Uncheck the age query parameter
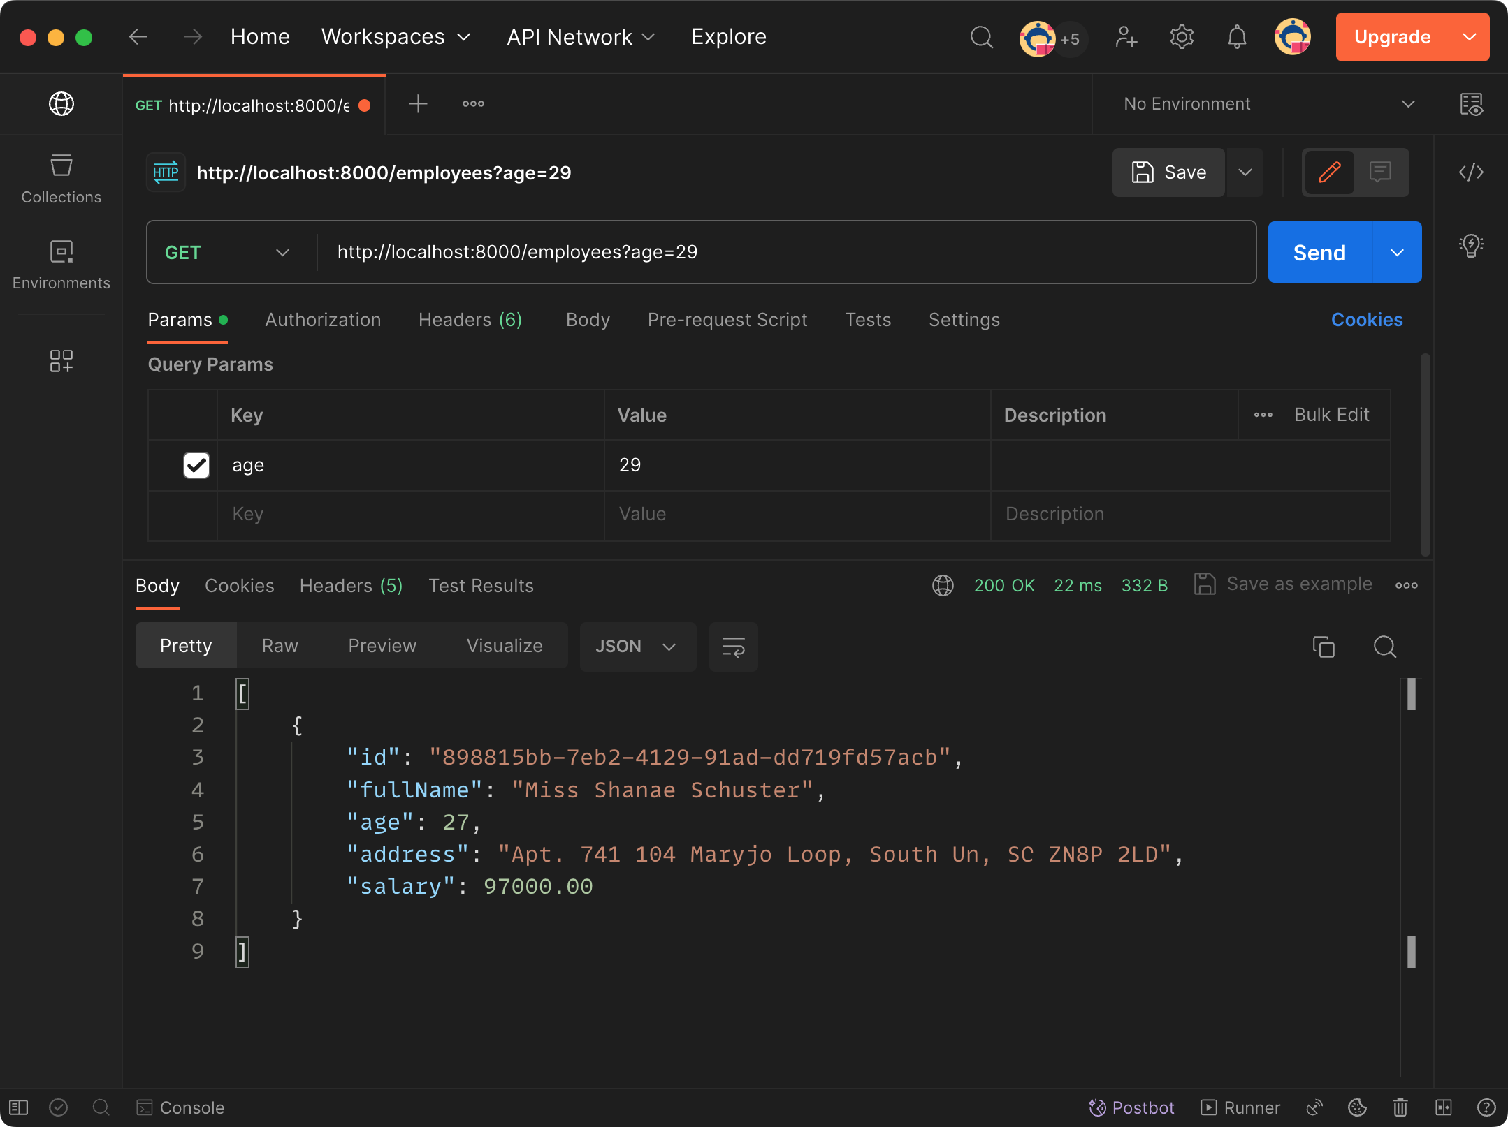The height and width of the screenshot is (1127, 1508). [196, 465]
